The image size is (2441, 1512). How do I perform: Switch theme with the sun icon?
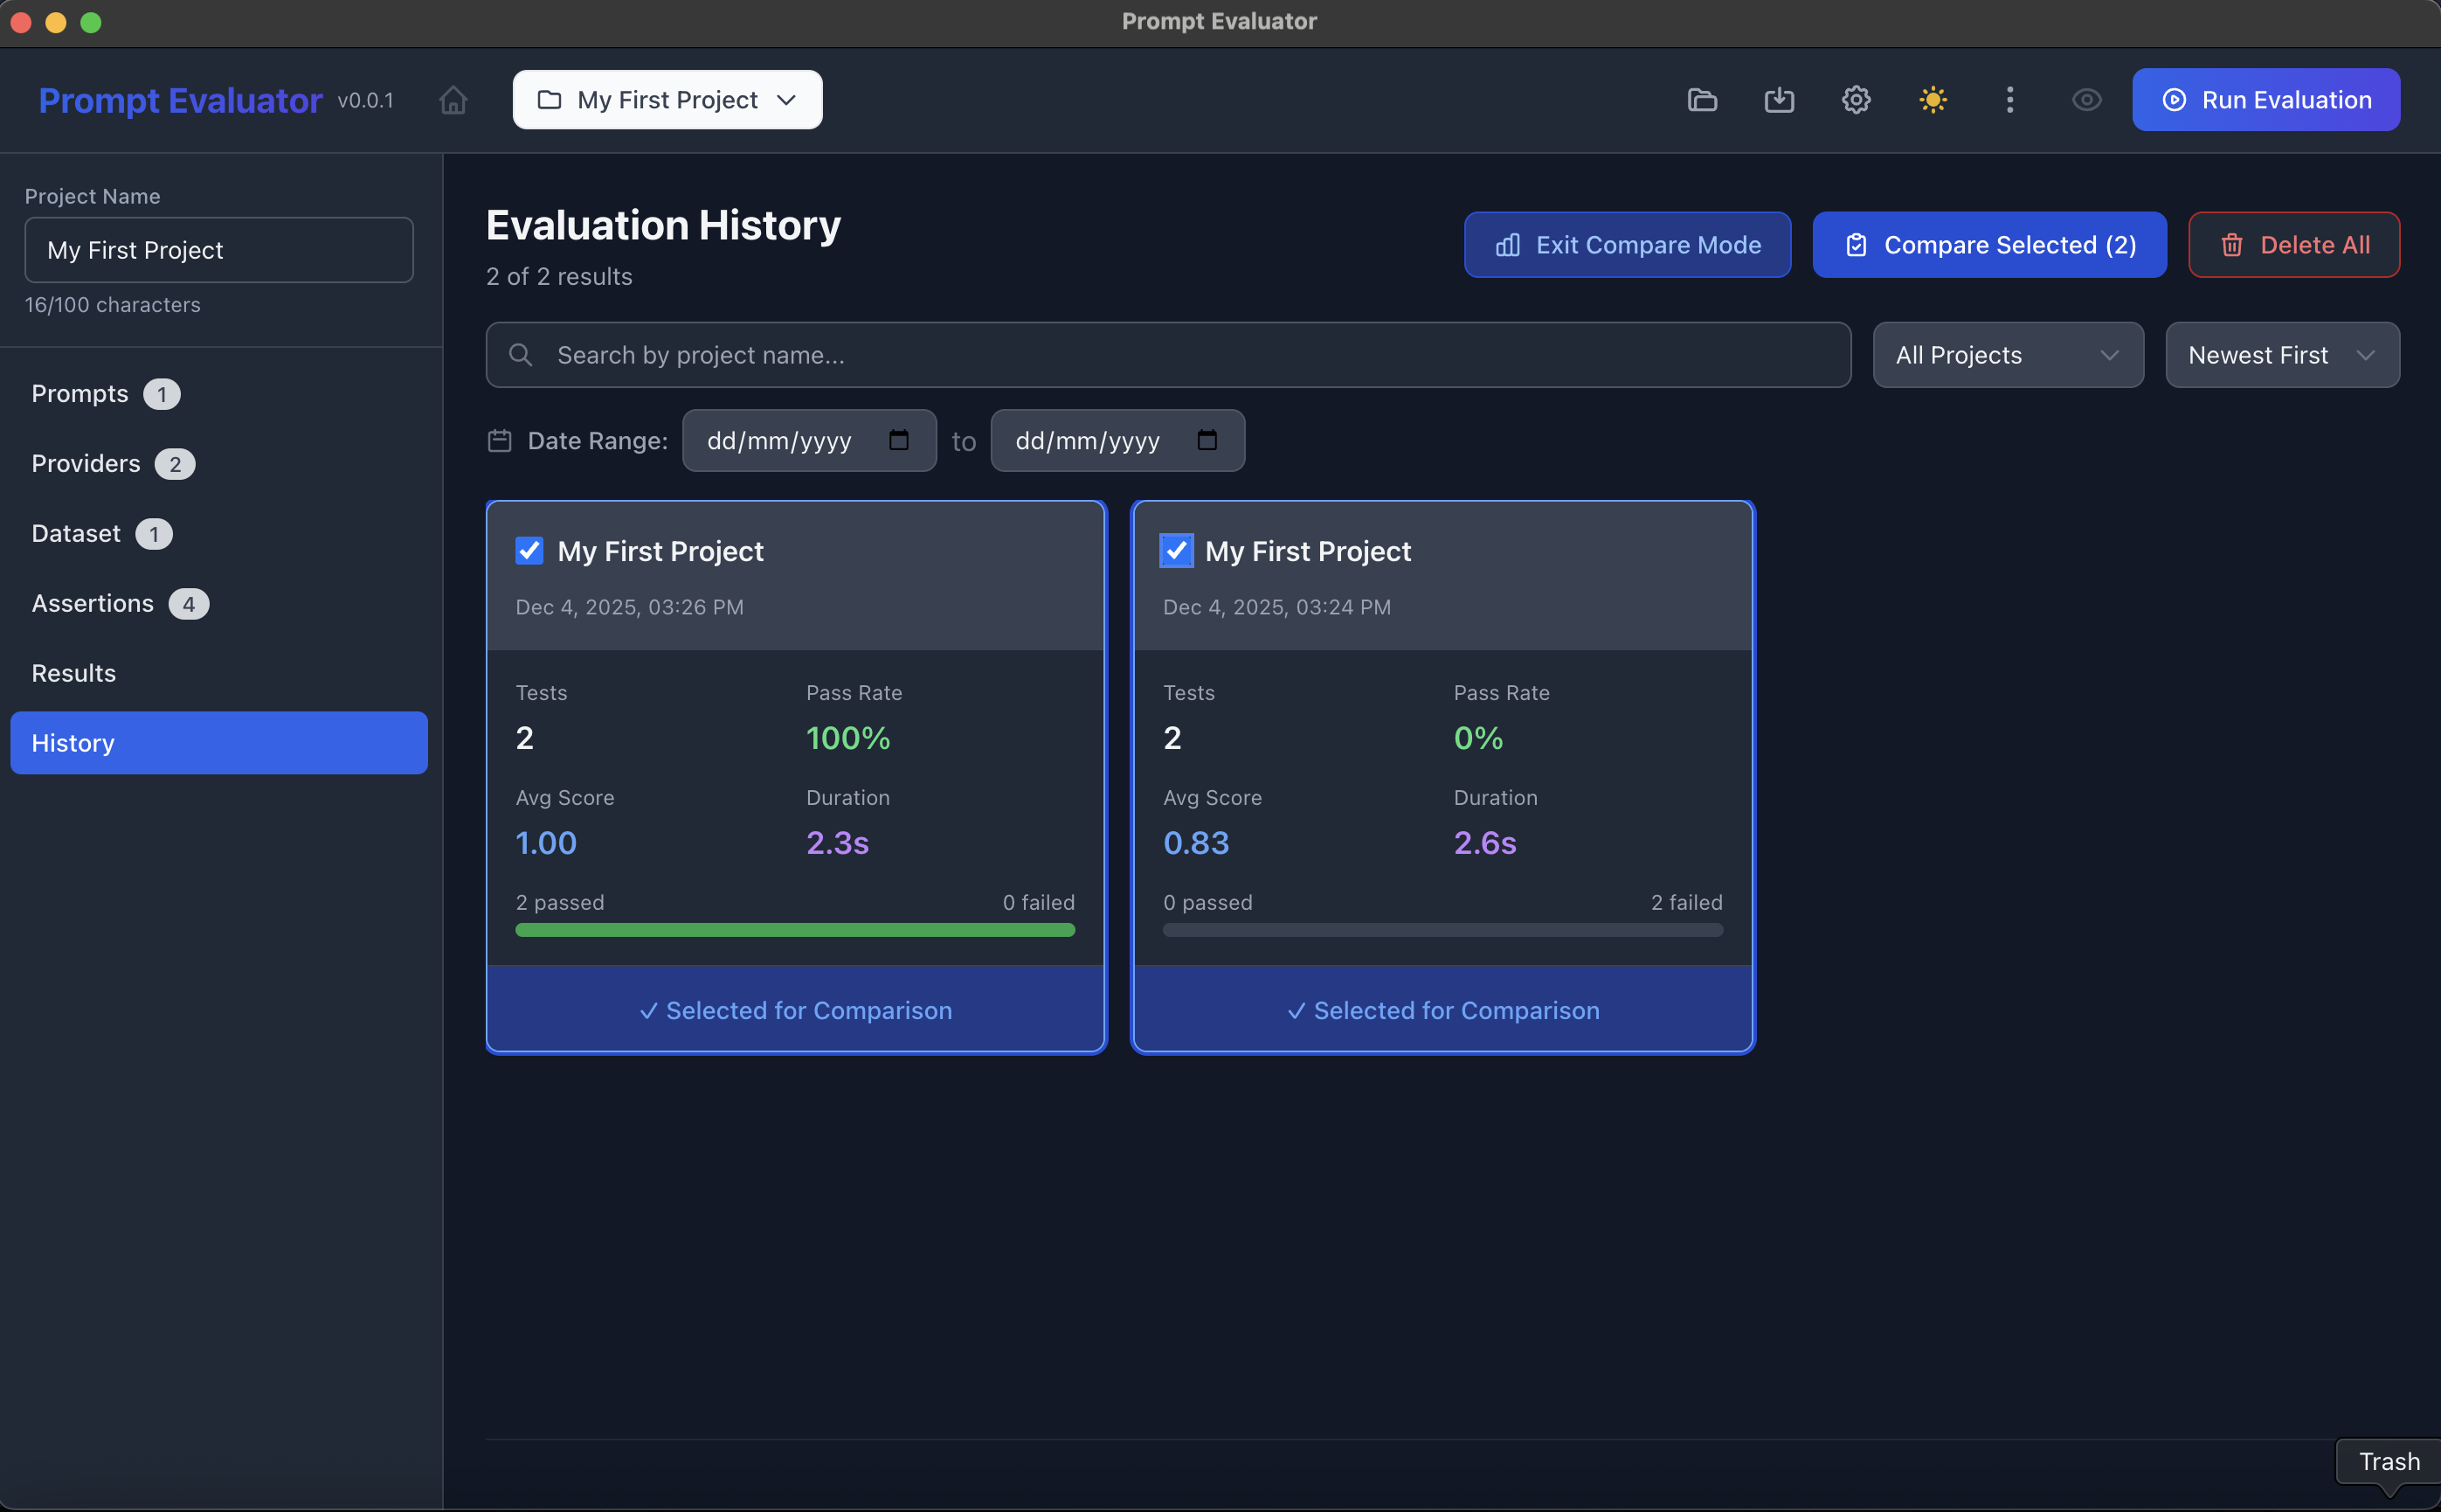1933,100
